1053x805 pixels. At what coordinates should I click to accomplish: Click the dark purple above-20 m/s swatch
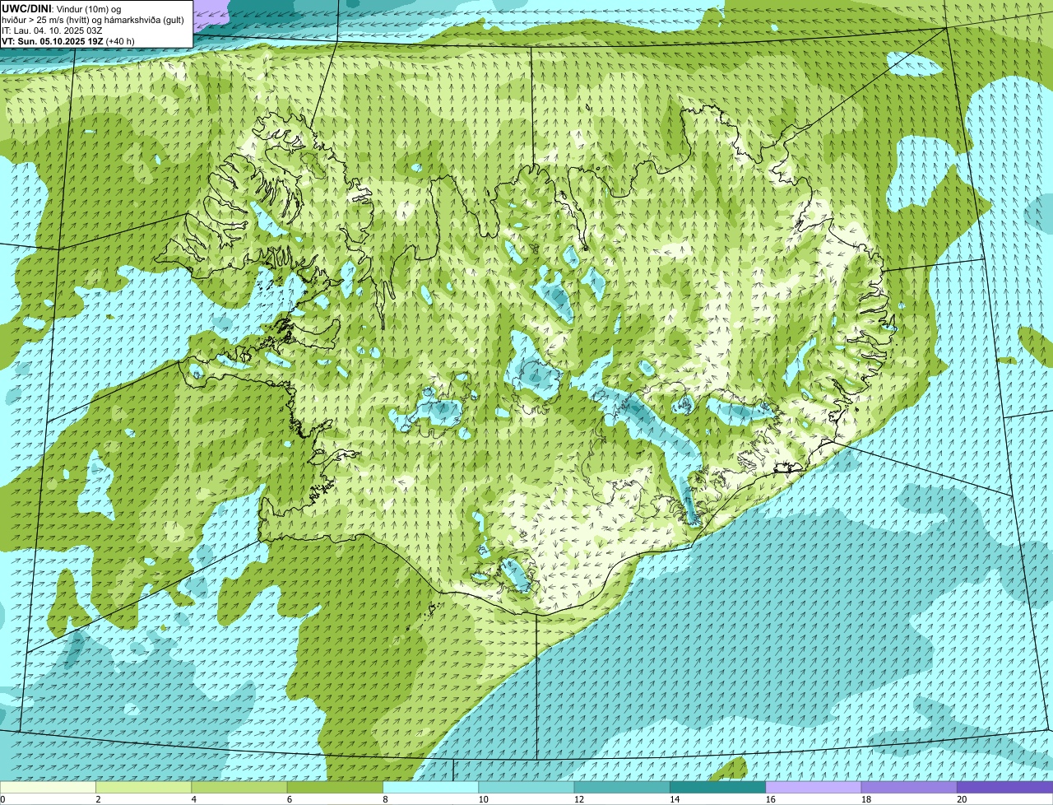pyautogui.click(x=1005, y=787)
